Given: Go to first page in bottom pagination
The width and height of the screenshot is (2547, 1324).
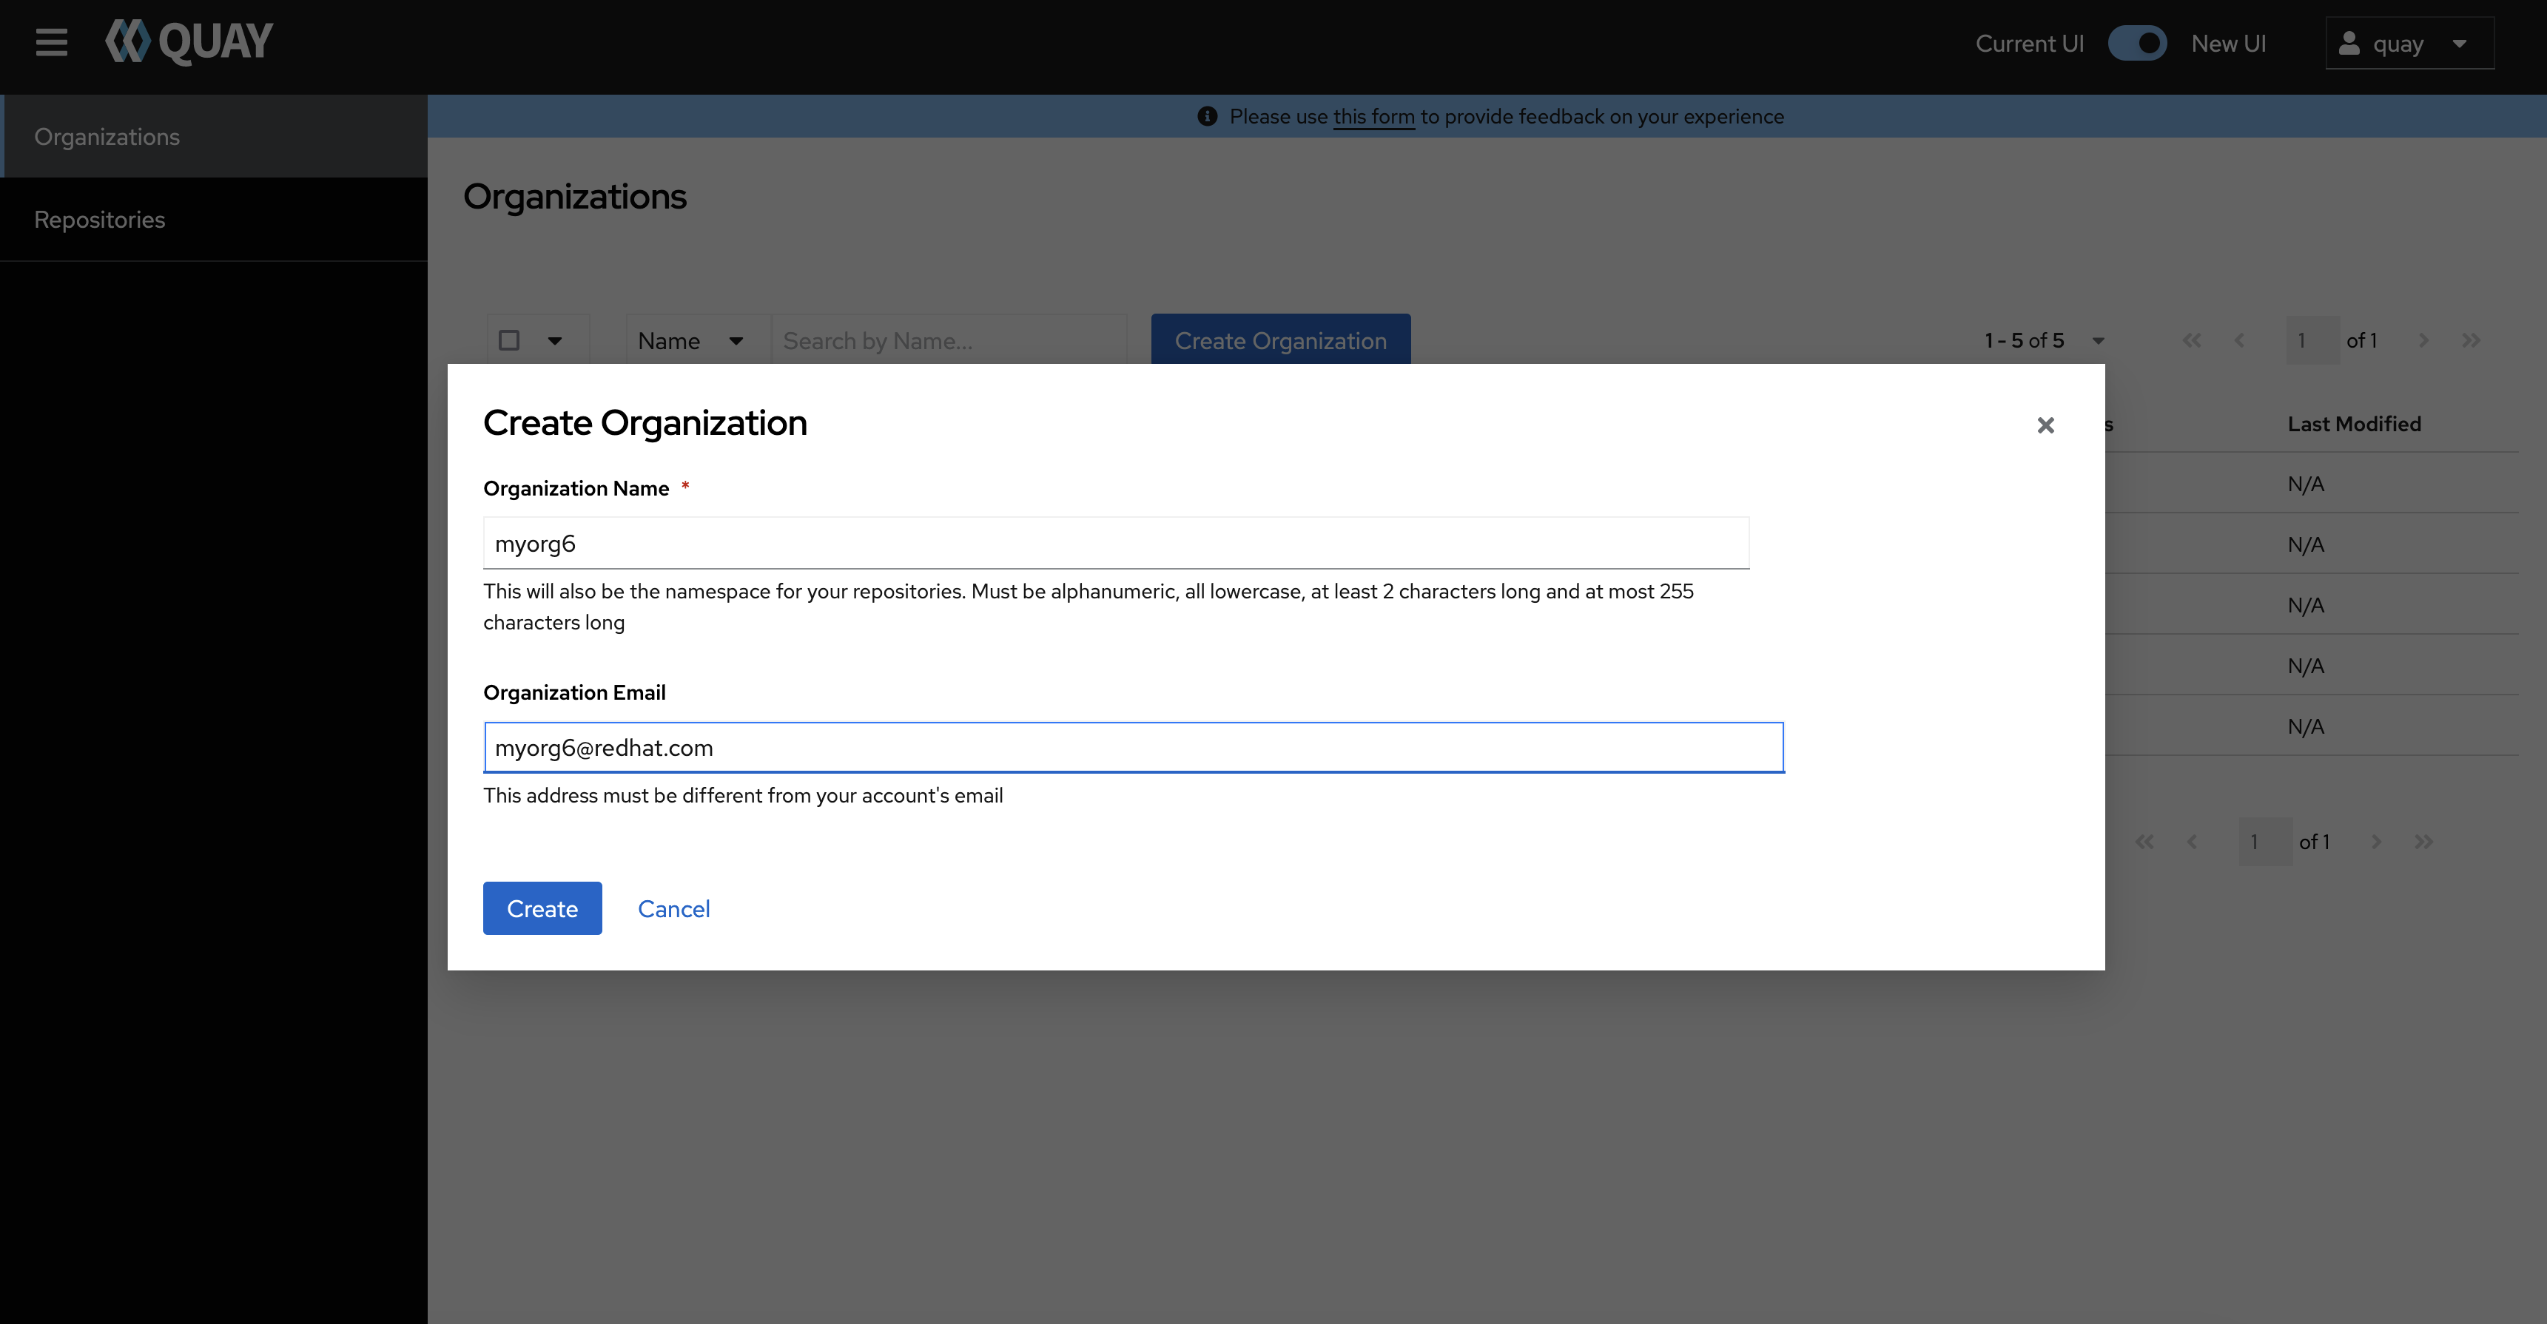Looking at the screenshot, I should tap(2144, 842).
